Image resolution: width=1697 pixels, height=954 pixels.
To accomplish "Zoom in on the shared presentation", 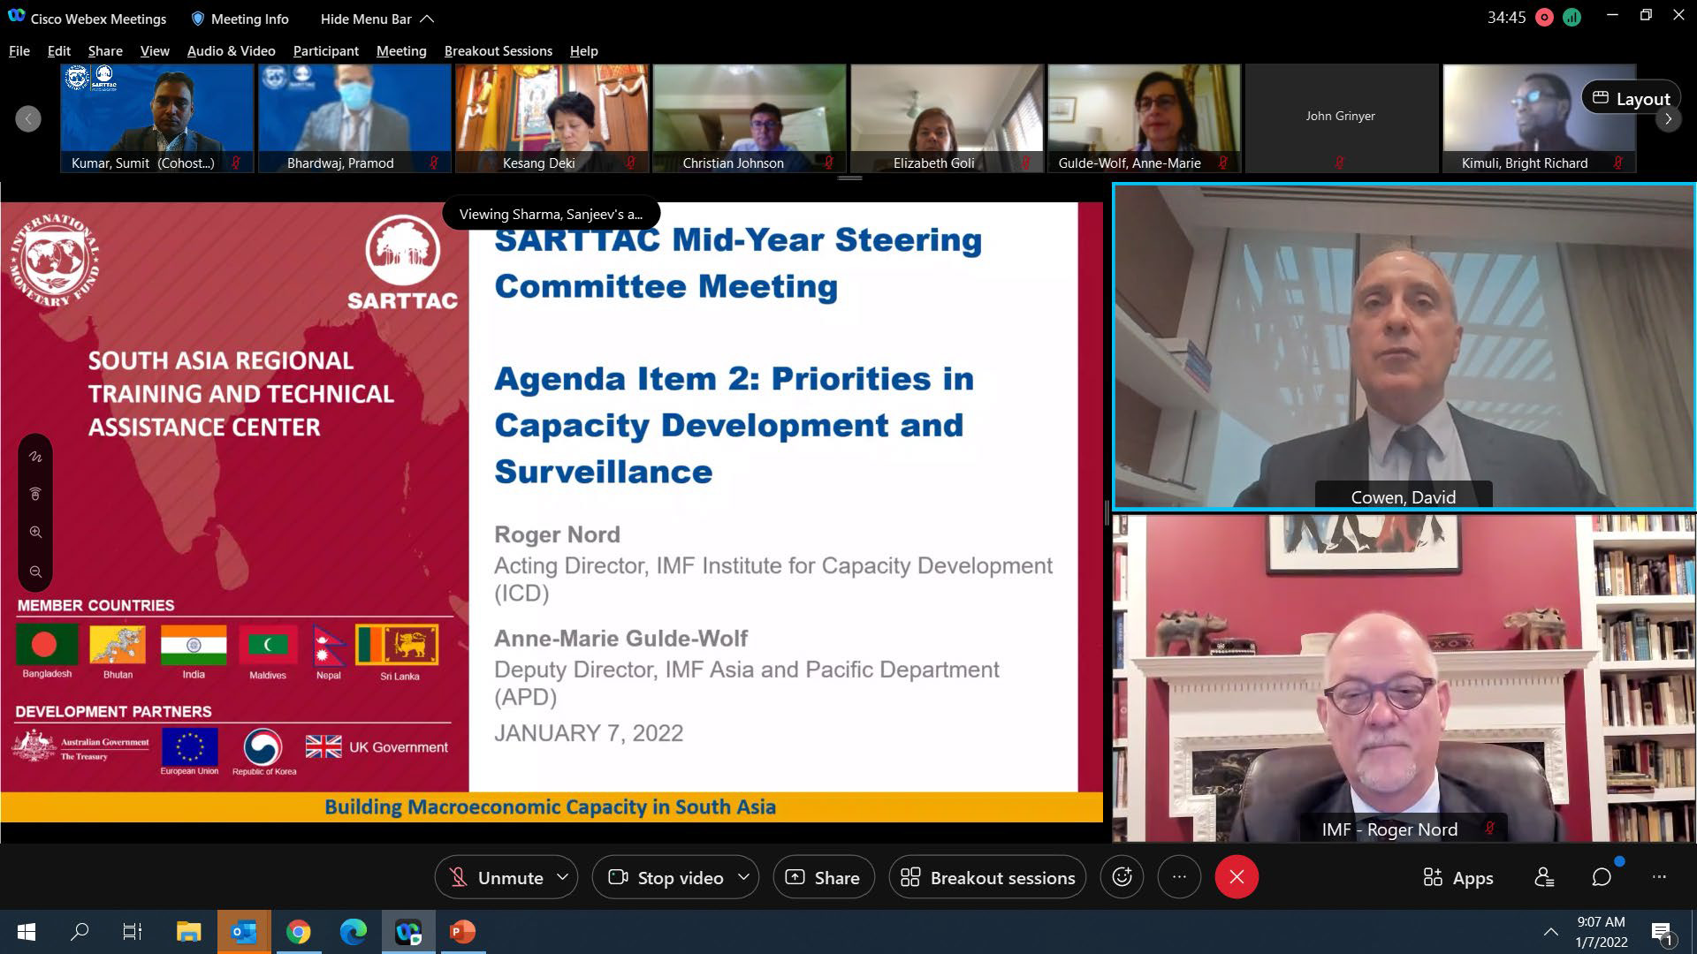I will [35, 532].
